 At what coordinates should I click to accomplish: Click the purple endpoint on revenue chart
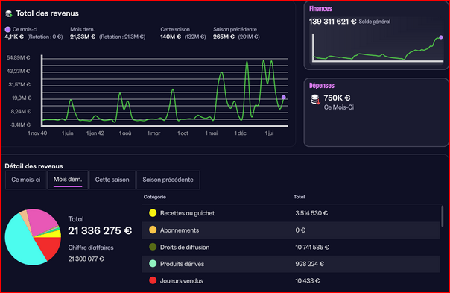[284, 98]
